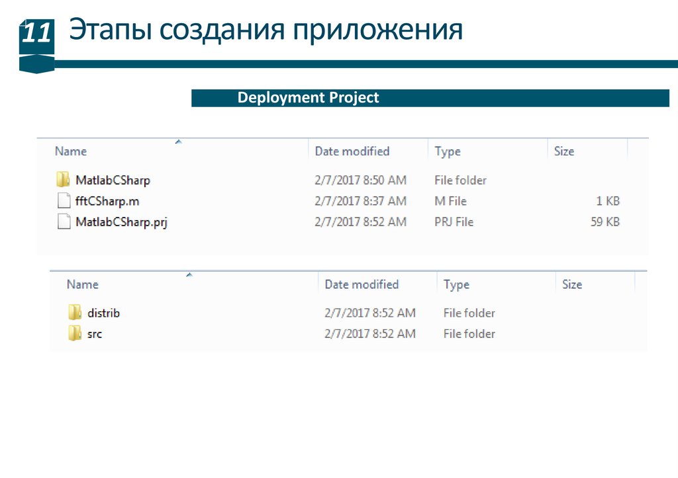Click the src folder icon
The height and width of the screenshot is (478, 678).
coord(75,334)
